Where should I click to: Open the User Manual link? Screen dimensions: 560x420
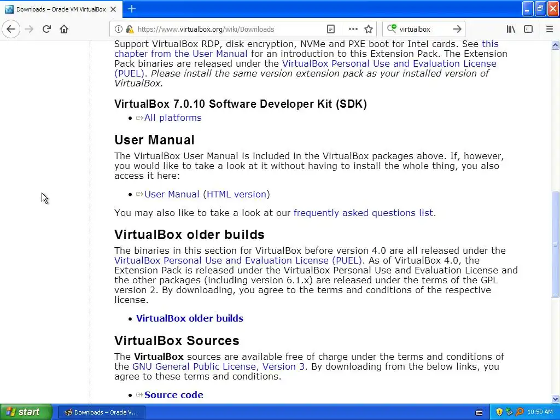coord(172,194)
